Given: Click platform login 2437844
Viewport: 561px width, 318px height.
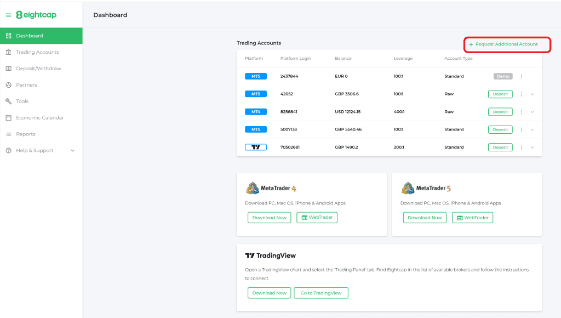Looking at the screenshot, I should point(289,76).
